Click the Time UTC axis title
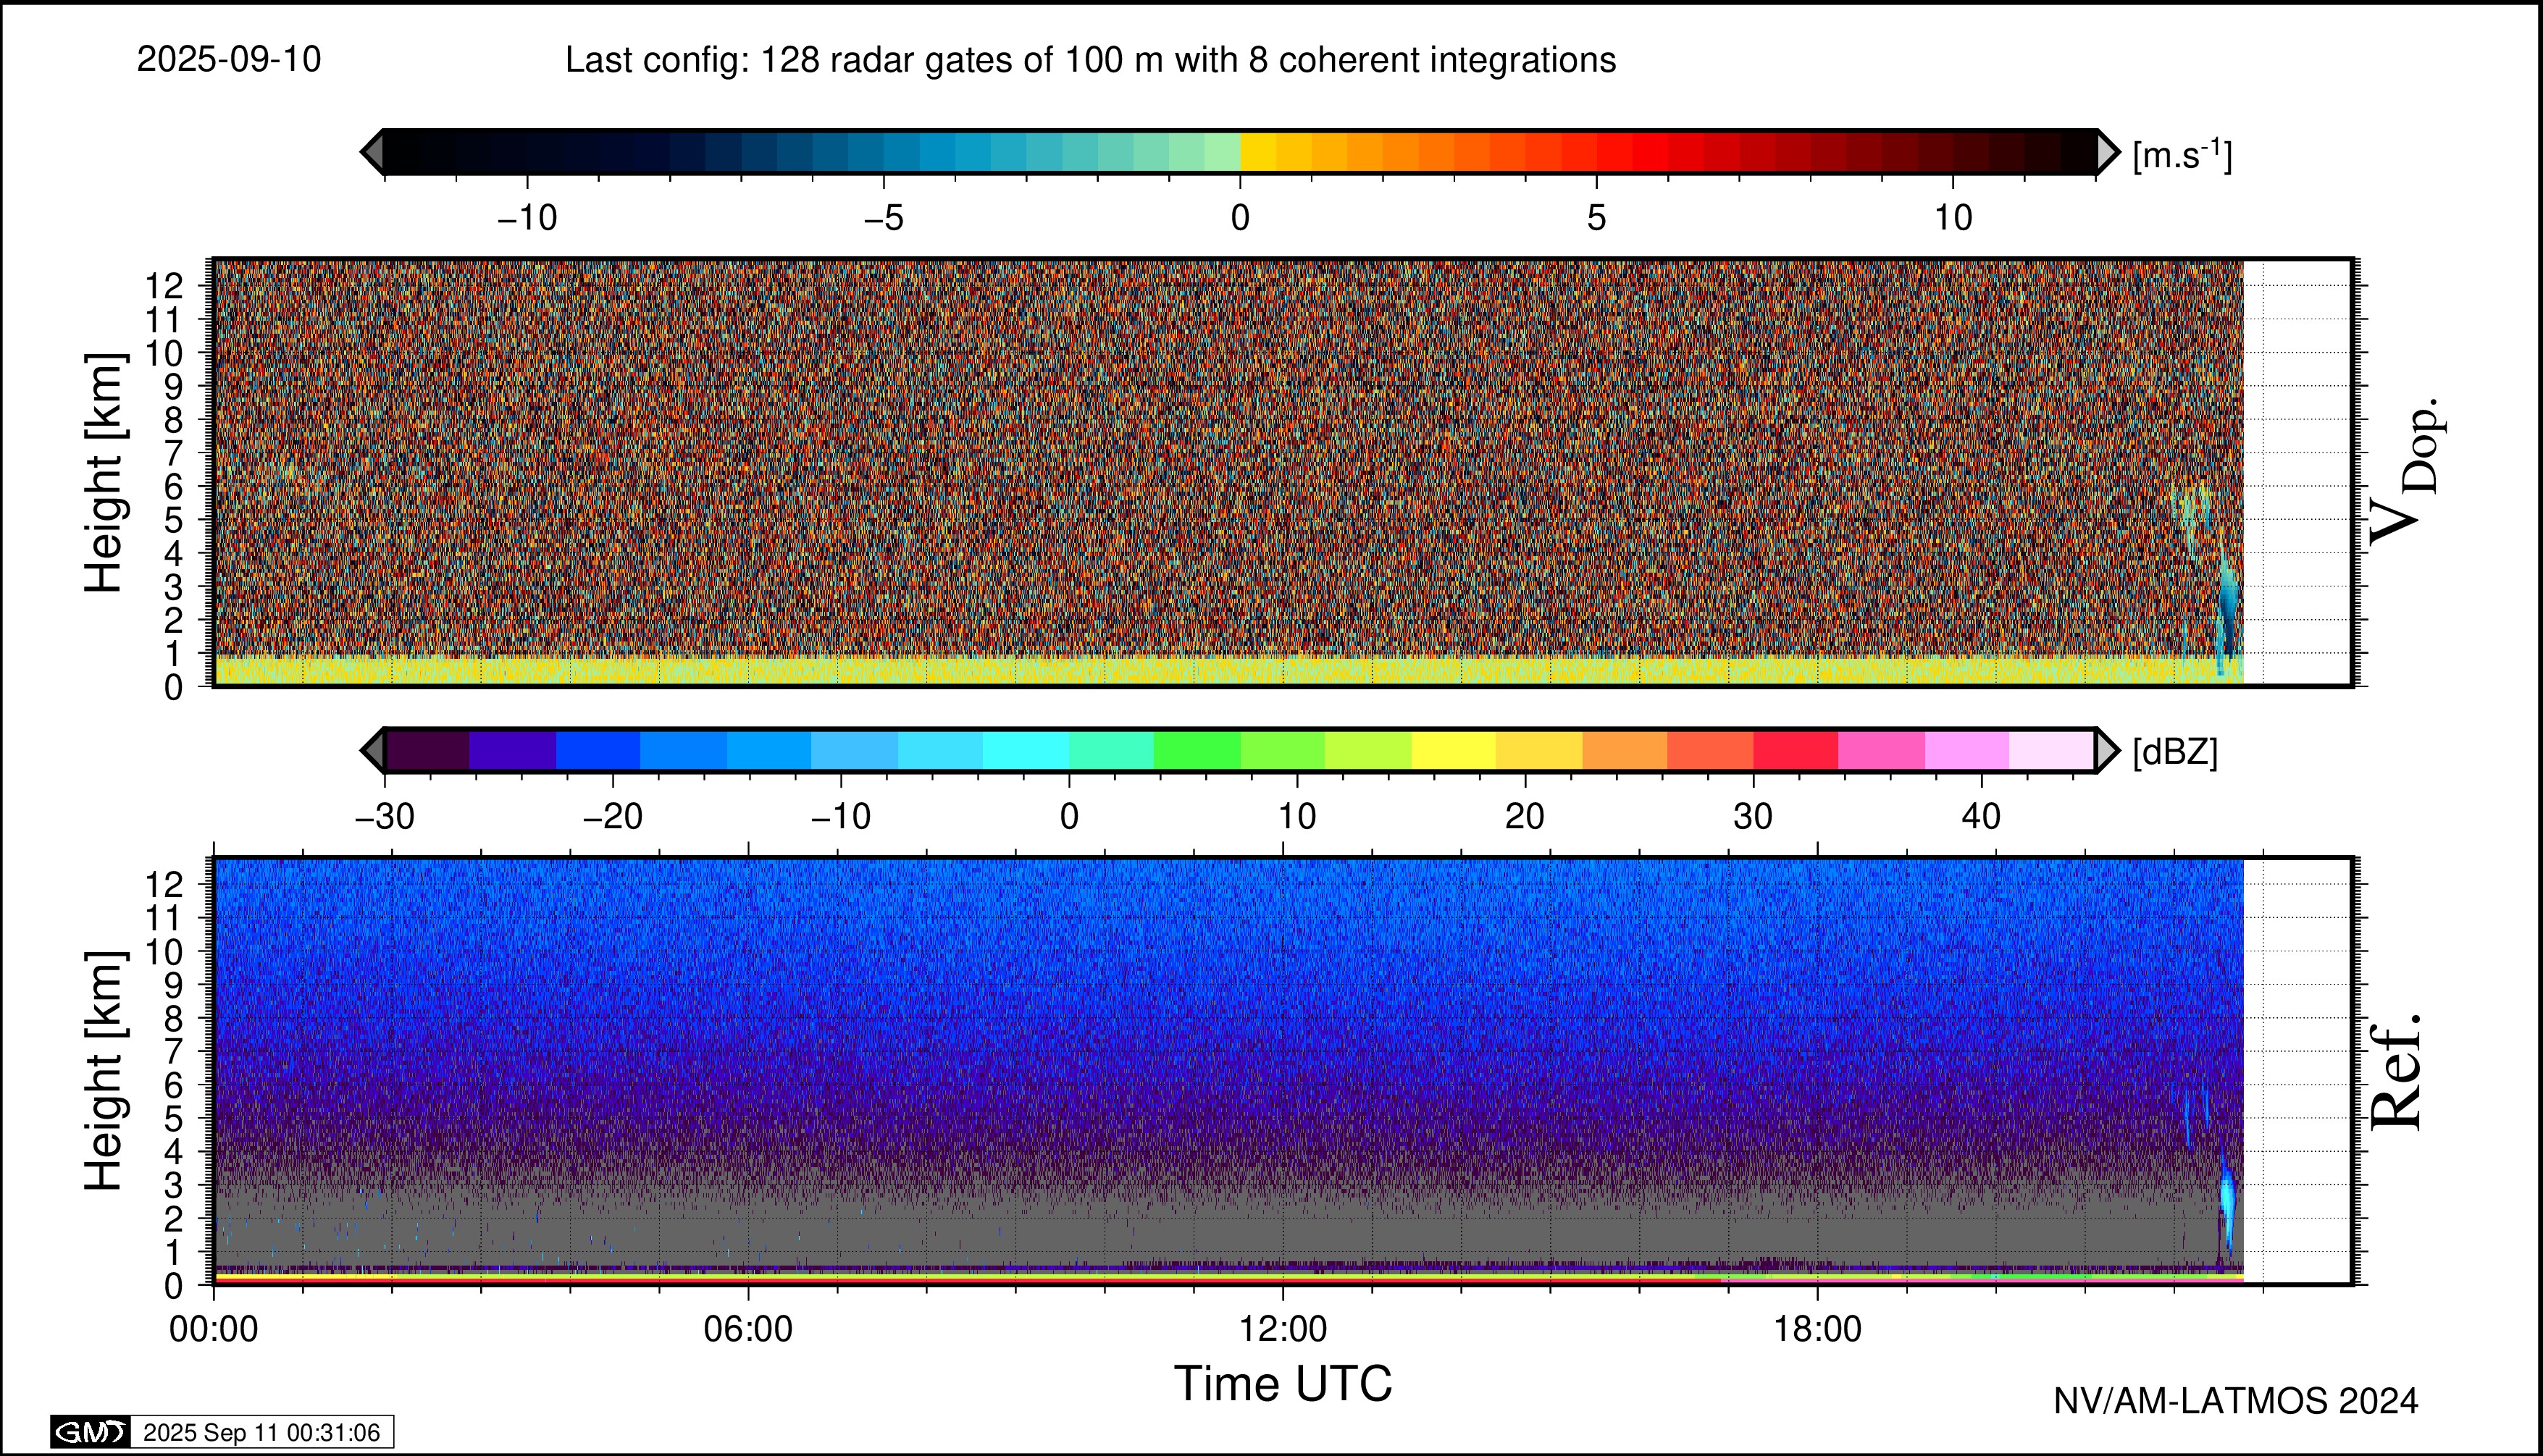2543x1456 pixels. [x=1283, y=1384]
